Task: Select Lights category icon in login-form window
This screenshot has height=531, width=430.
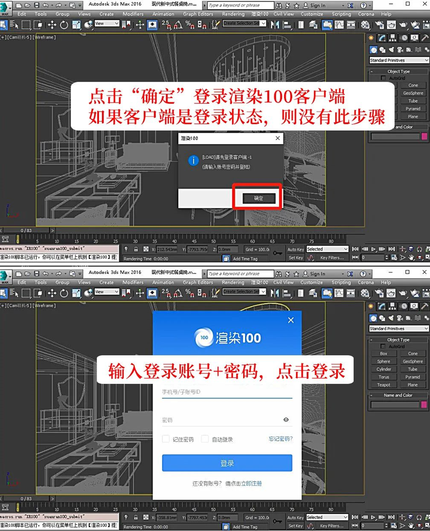Action: point(391,318)
